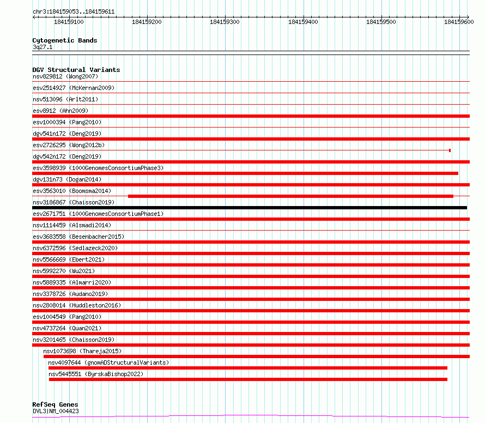485x423 pixels.
Task: Click ruler position 184159100
Action: tap(69, 22)
